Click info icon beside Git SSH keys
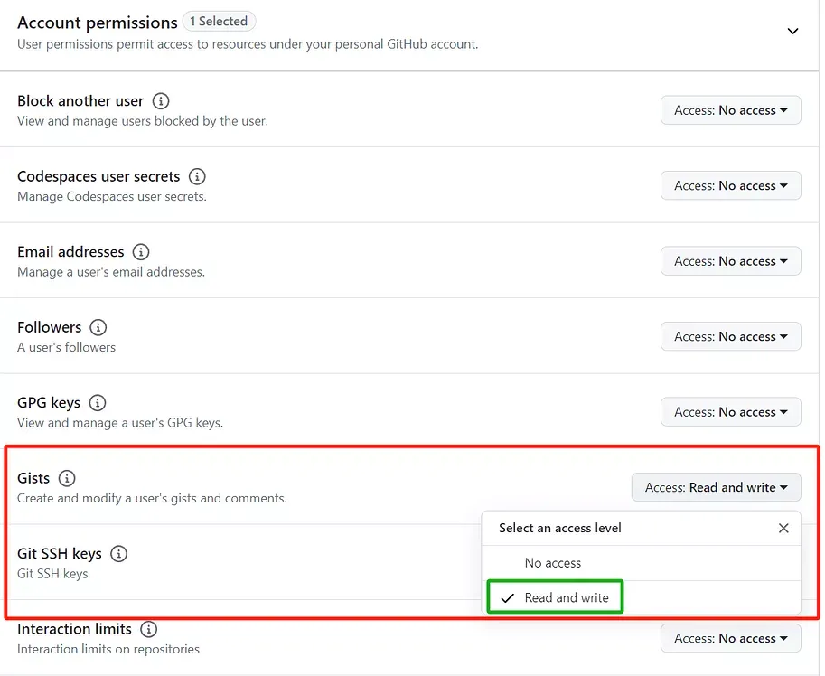Viewport: 825px width, 676px height. tap(118, 553)
